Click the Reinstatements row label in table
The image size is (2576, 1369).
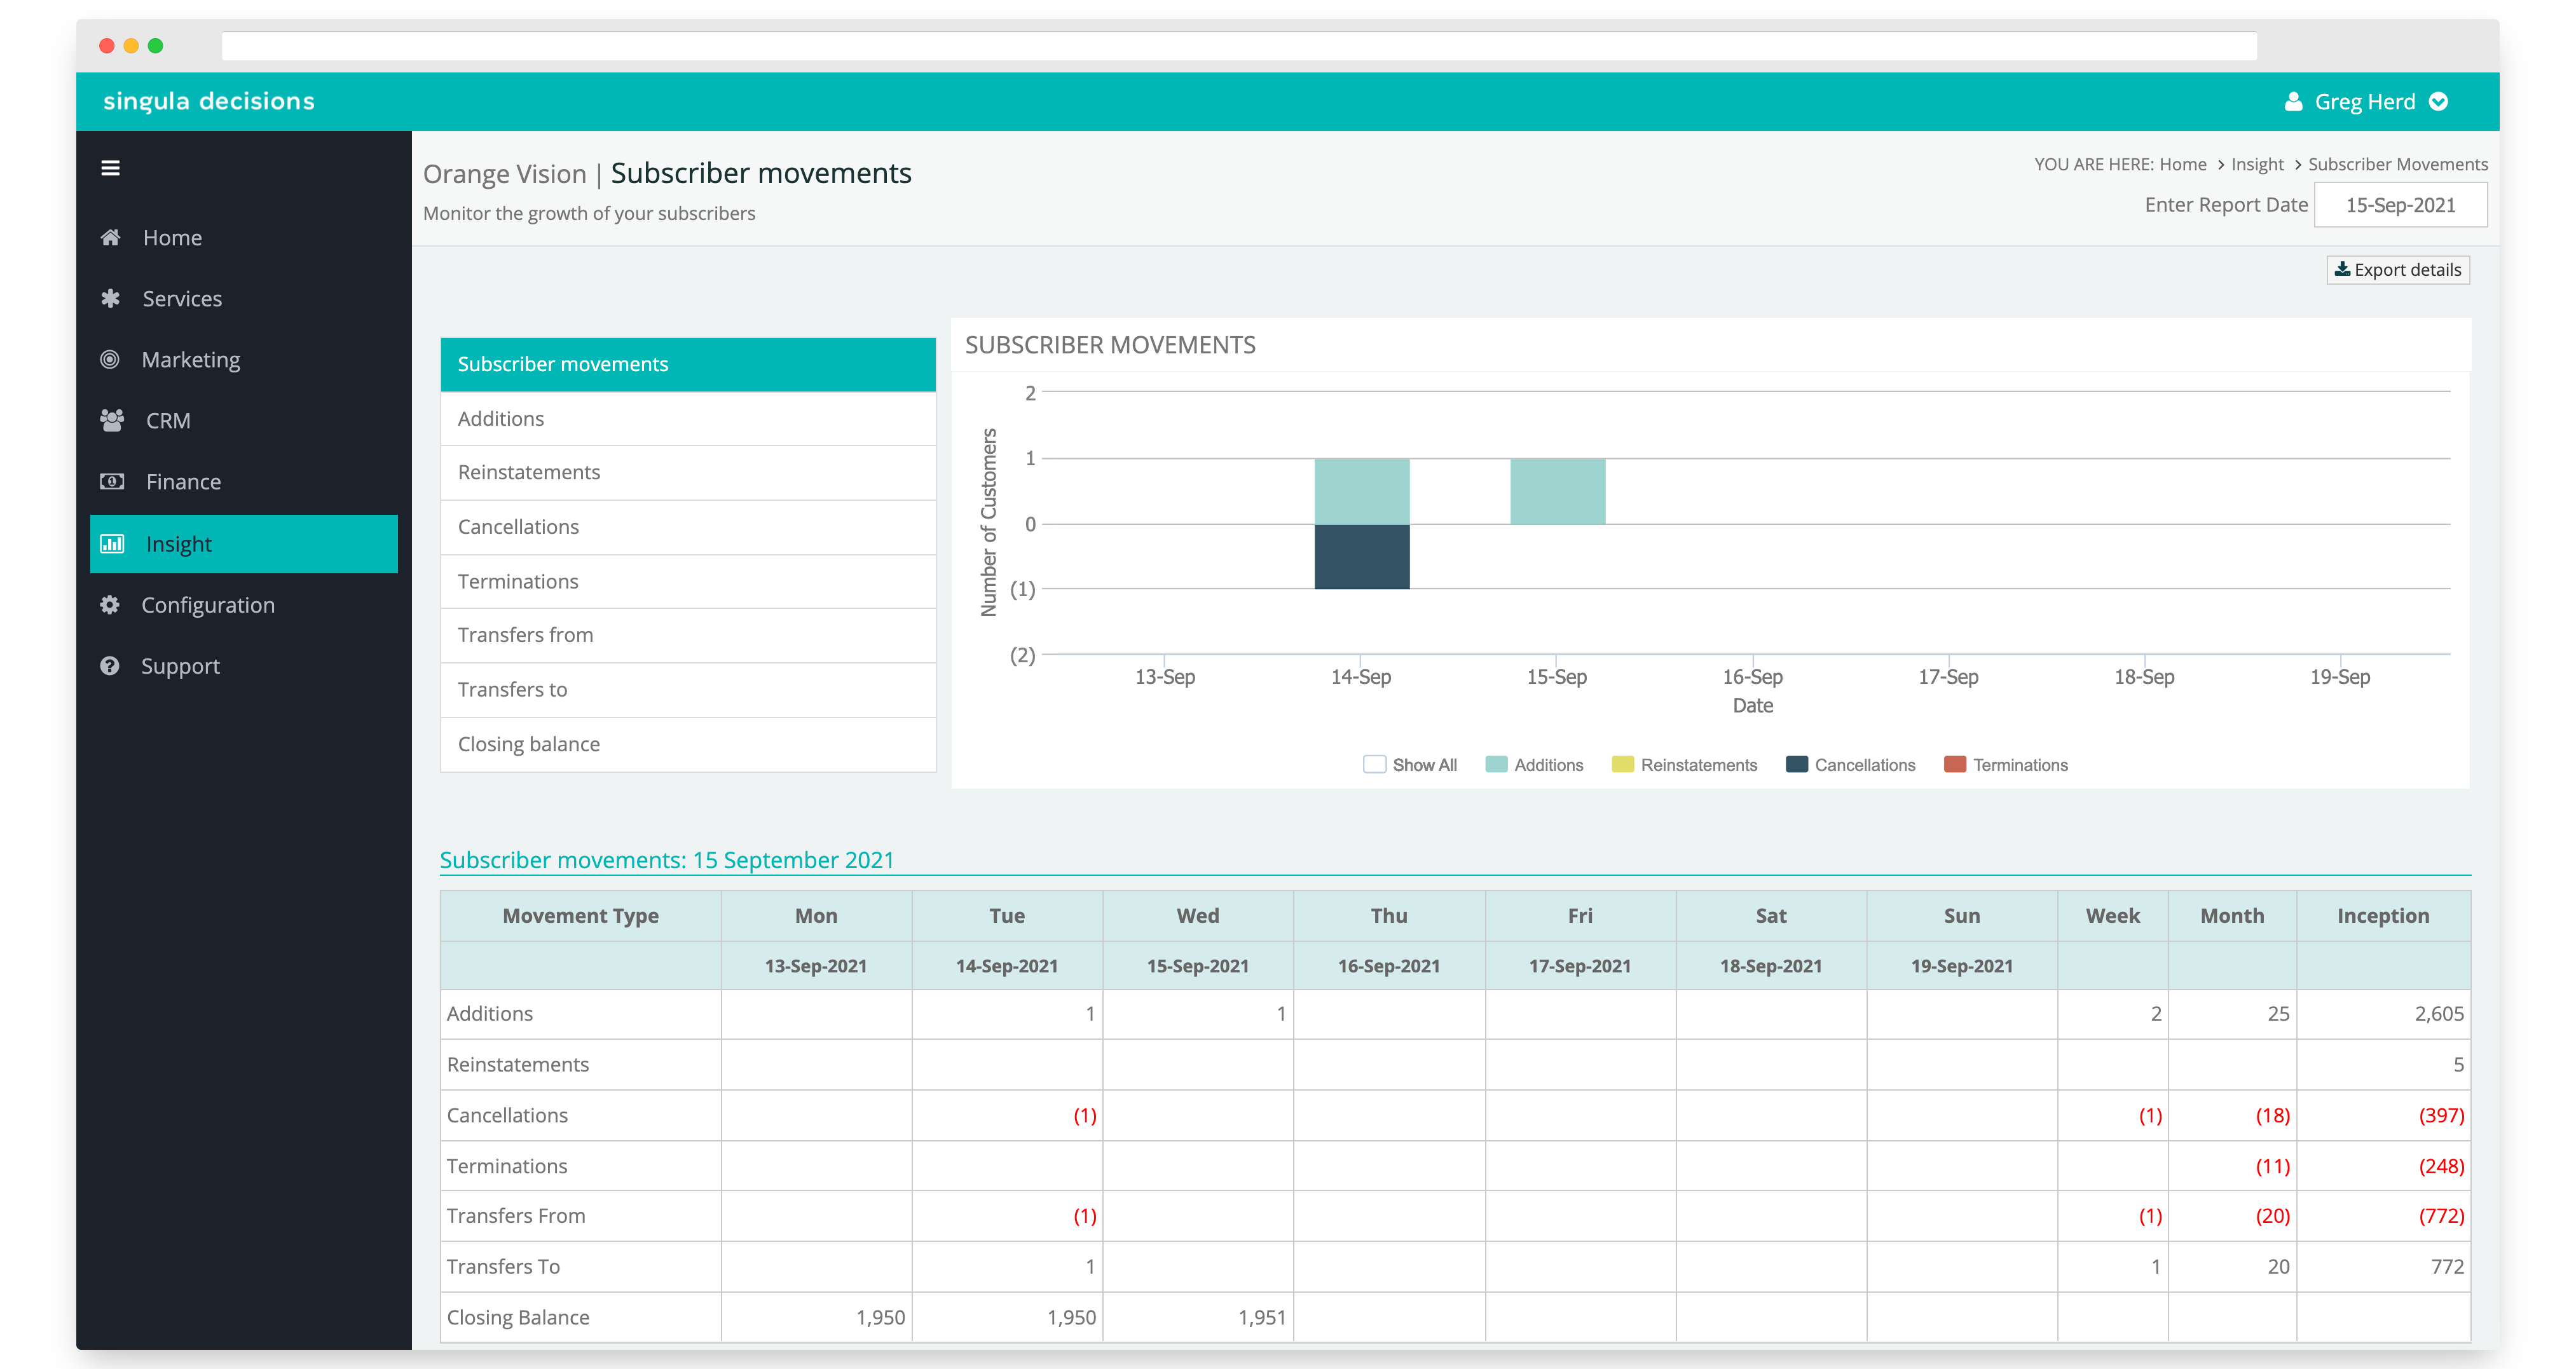(x=517, y=1064)
